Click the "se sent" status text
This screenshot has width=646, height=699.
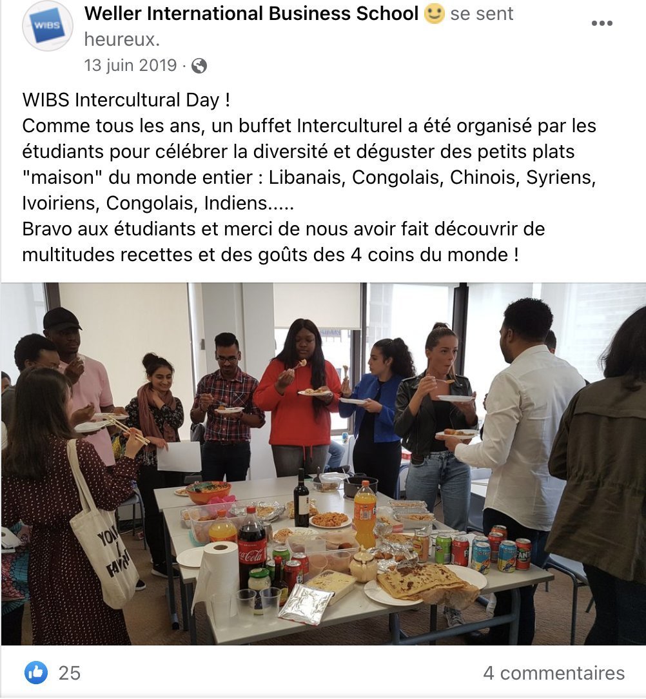482,14
